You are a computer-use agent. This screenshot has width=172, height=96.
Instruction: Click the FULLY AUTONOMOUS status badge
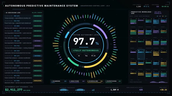pyautogui.click(x=86, y=50)
